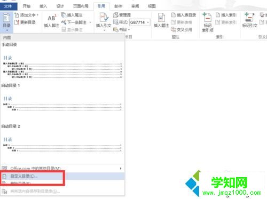The width and height of the screenshot is (267, 199).
Task: Click the Office.com 其他目录 menu icon
Action: pyautogui.click(x=4, y=168)
